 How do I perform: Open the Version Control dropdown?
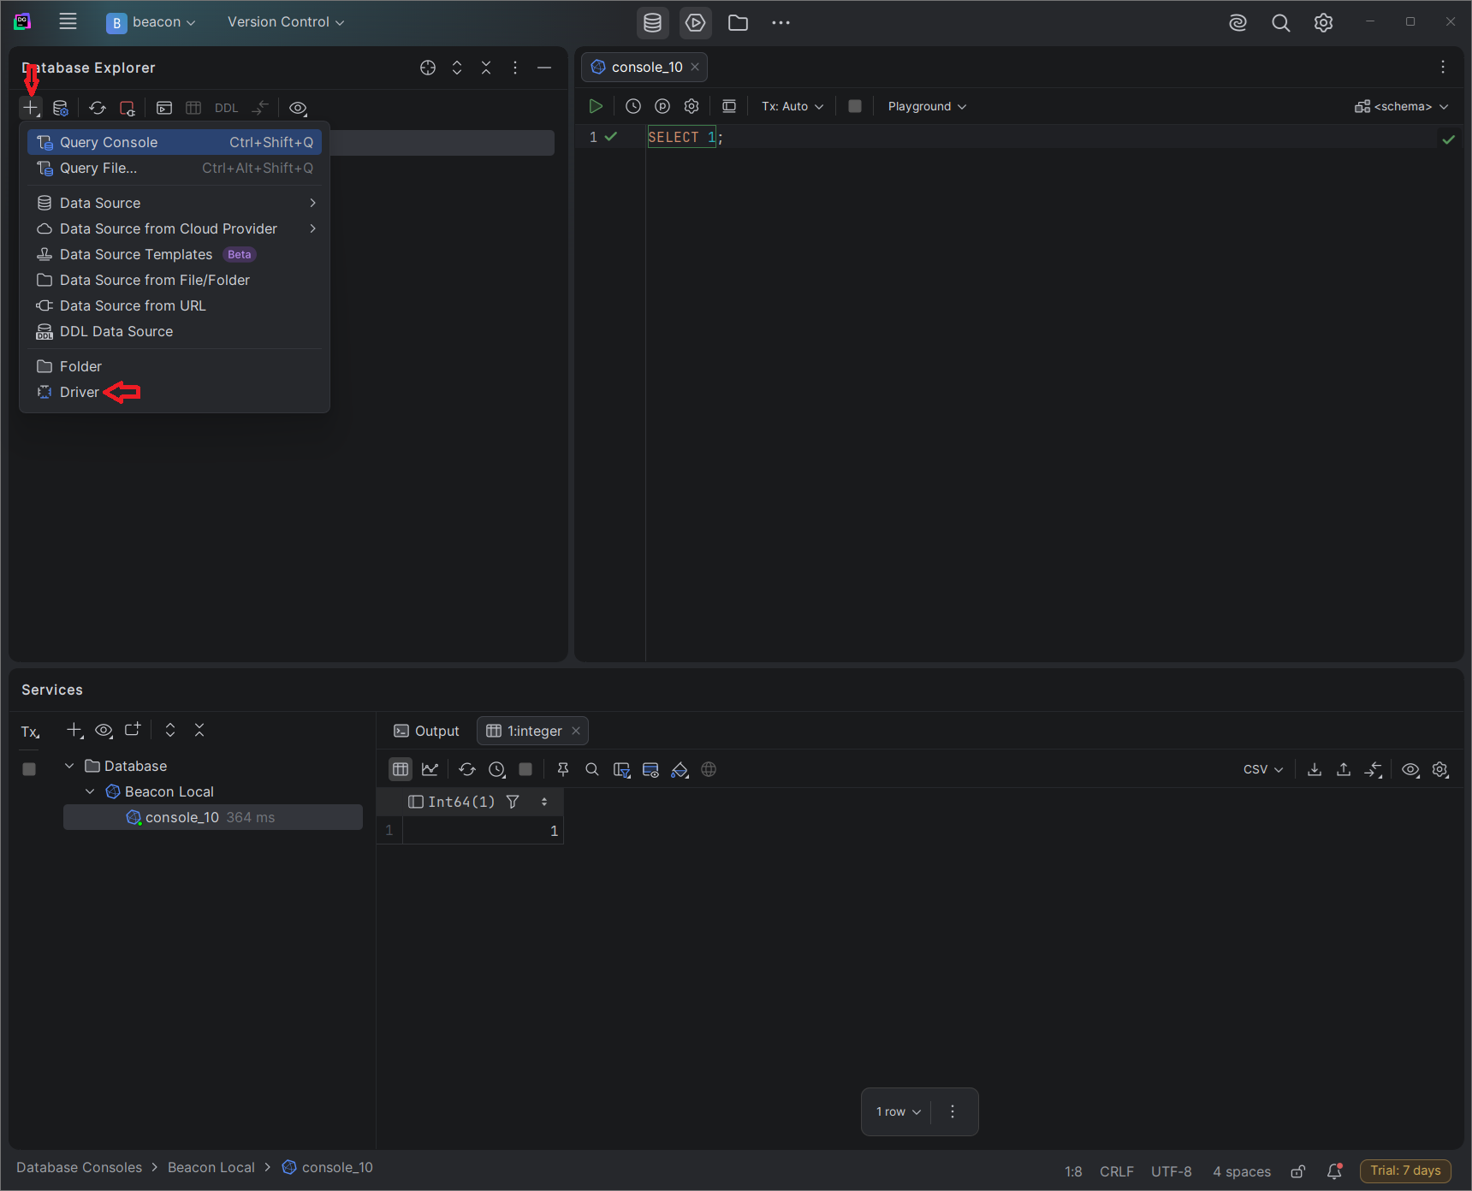click(286, 22)
